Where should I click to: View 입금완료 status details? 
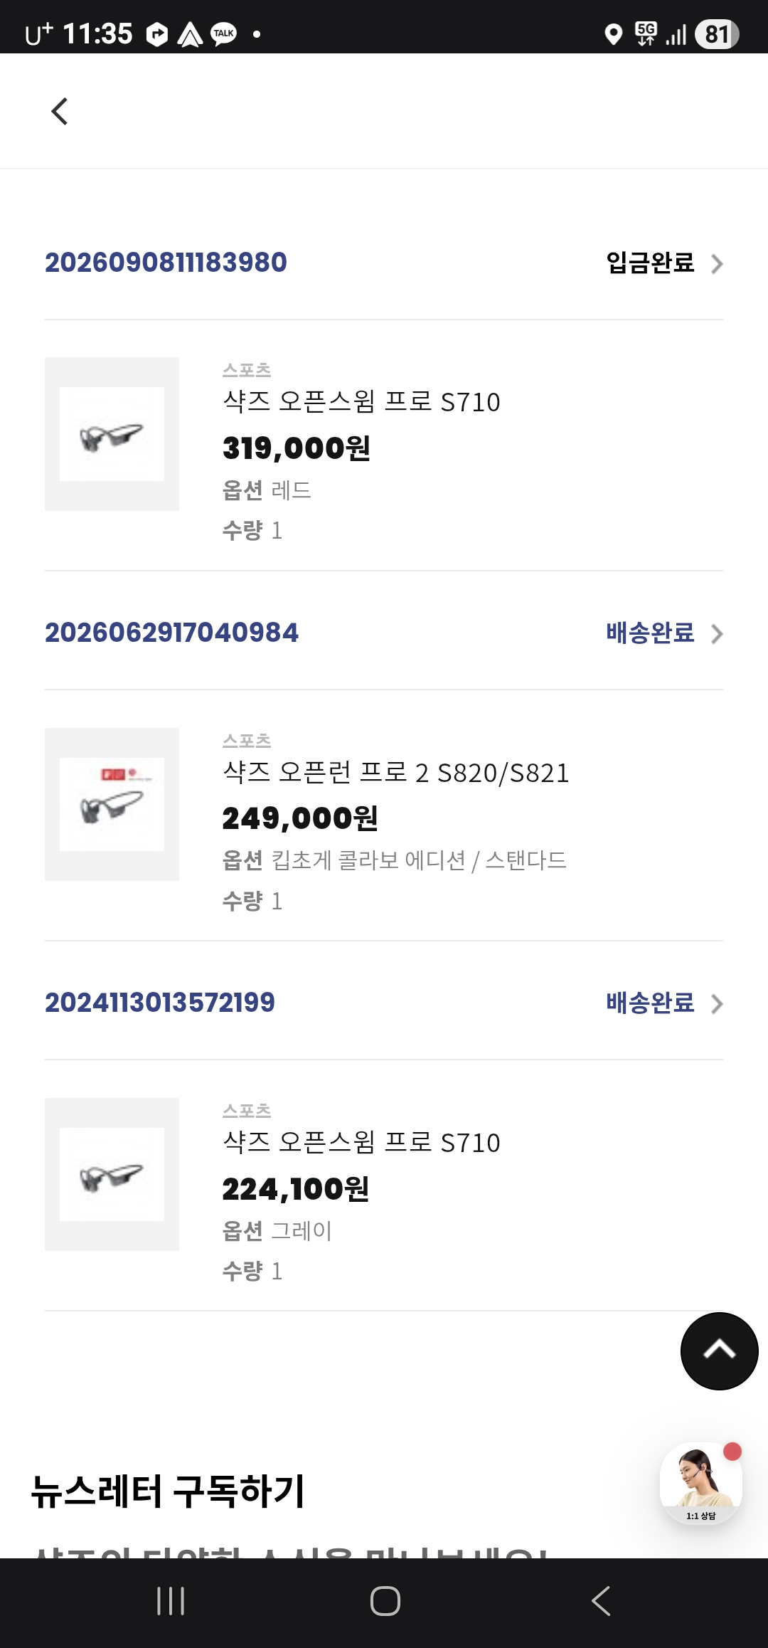[650, 263]
